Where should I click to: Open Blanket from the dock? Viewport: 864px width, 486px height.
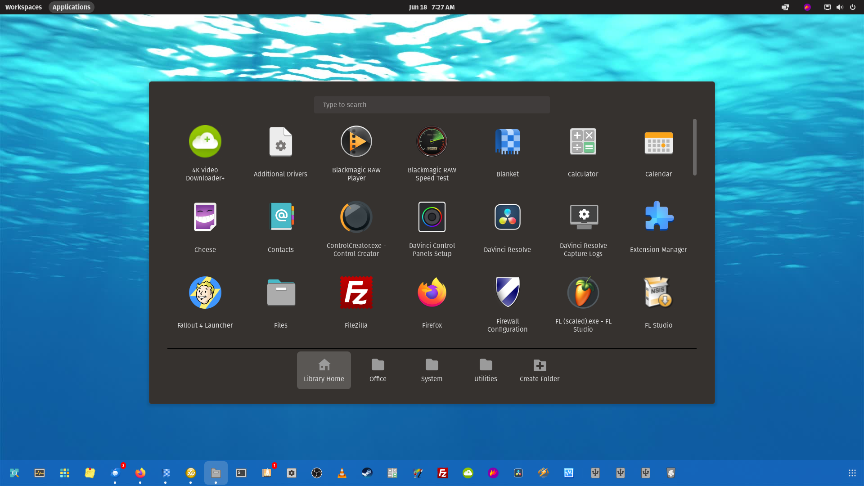coord(166,473)
